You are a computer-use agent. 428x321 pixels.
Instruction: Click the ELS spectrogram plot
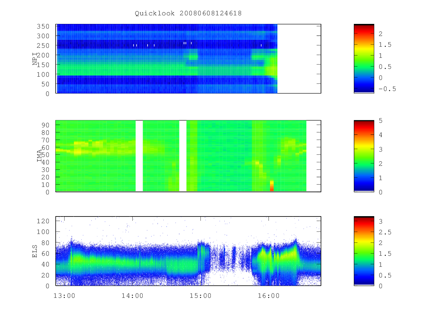point(188,251)
